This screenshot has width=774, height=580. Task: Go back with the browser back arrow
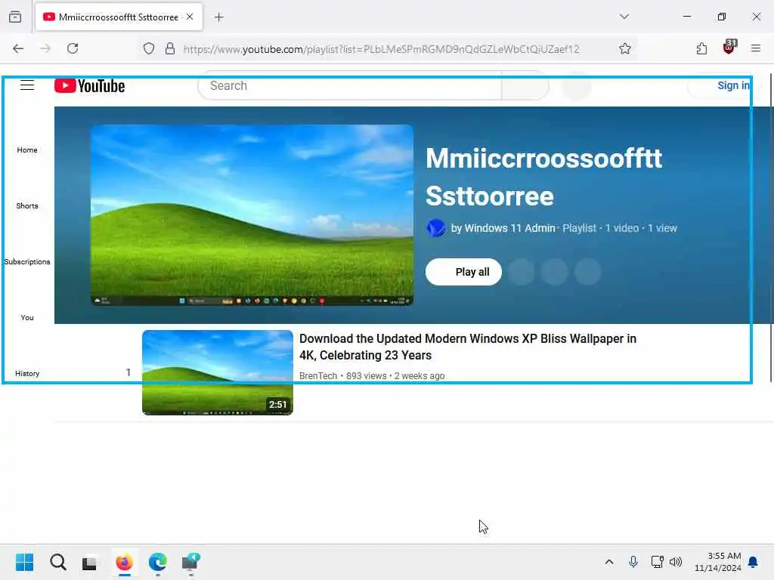(18, 48)
